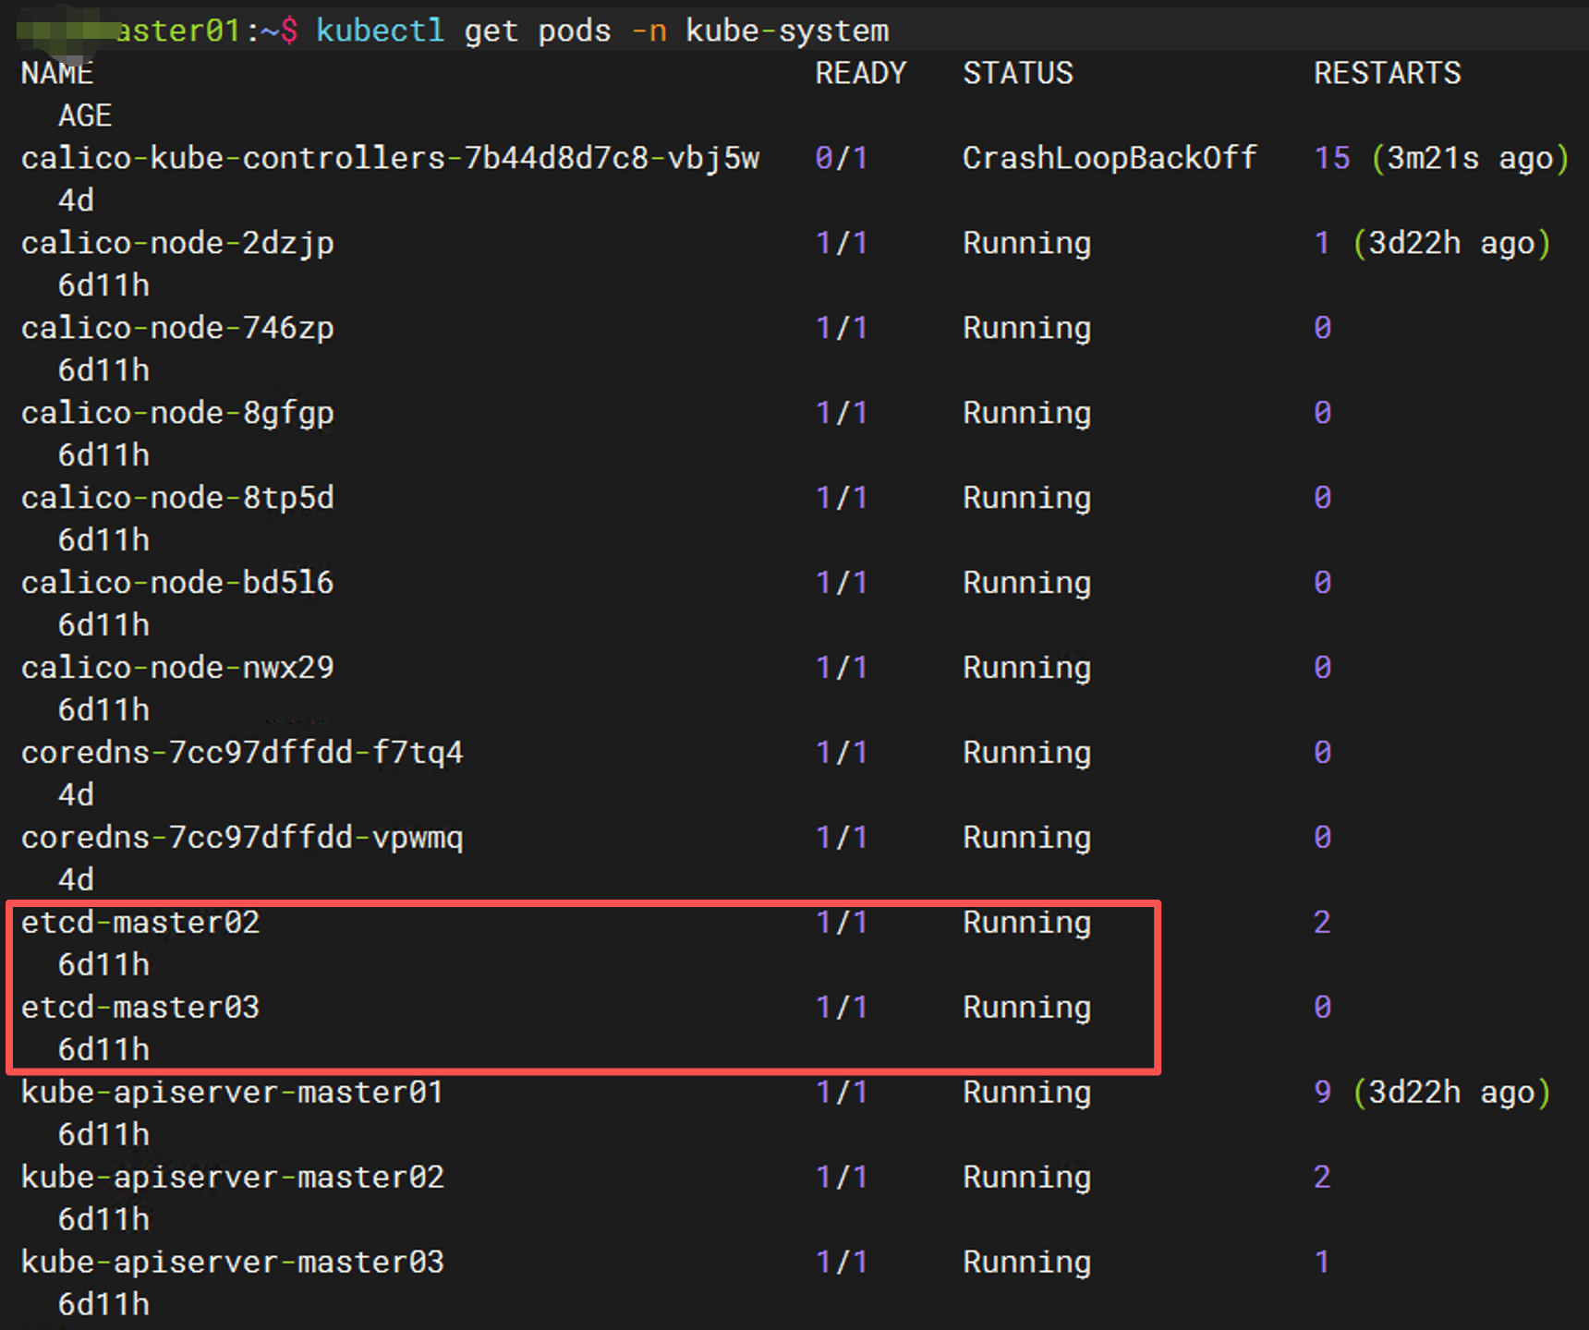Viewport: 1589px width, 1330px height.
Task: Click the 0/1 ready value
Action: (x=842, y=158)
